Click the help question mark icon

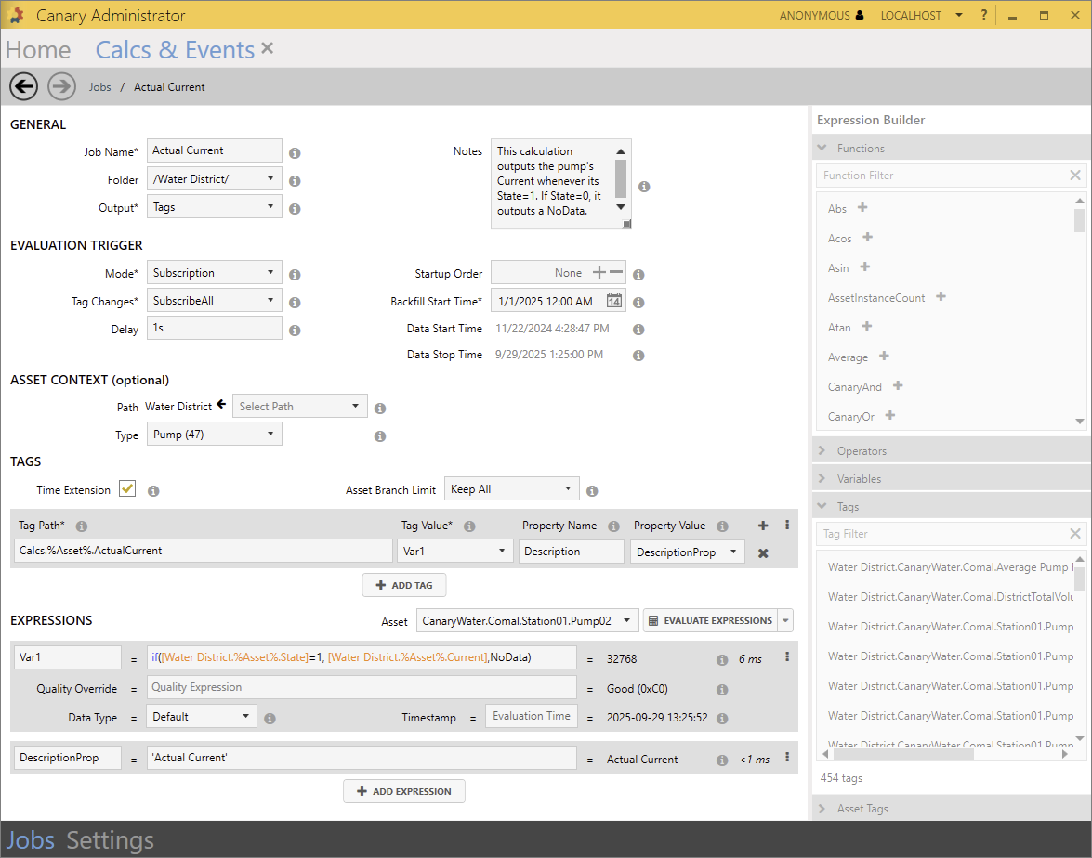983,15
